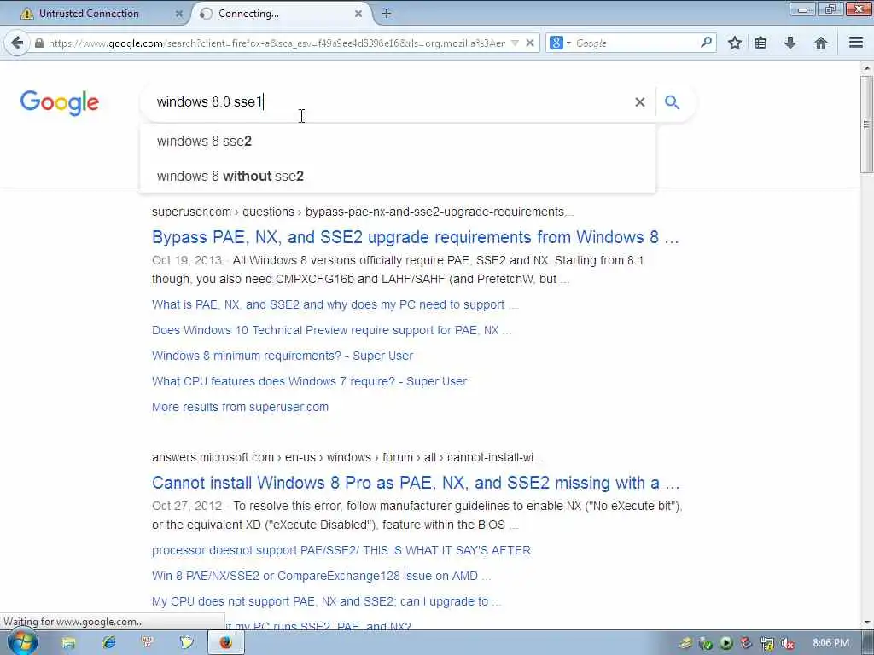Select suggestion 'windows 8 sse2'
This screenshot has width=874, height=655.
tap(398, 142)
